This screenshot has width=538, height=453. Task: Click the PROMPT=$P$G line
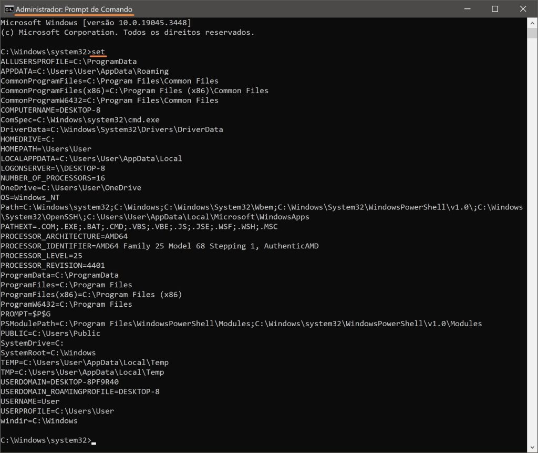[26, 314]
